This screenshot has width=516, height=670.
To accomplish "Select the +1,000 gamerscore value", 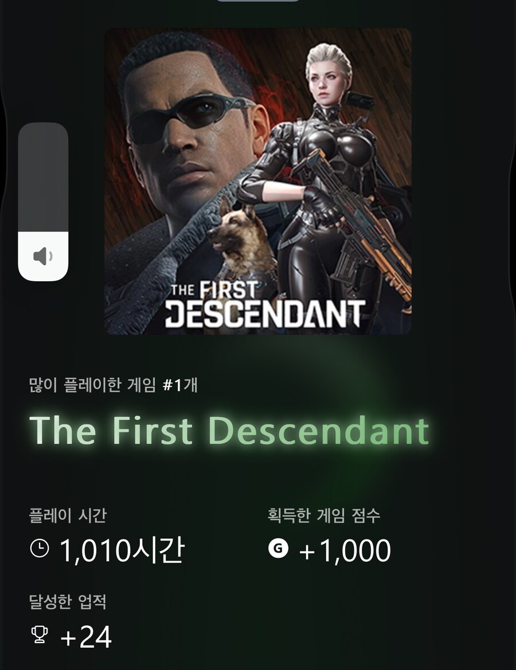I will [345, 550].
